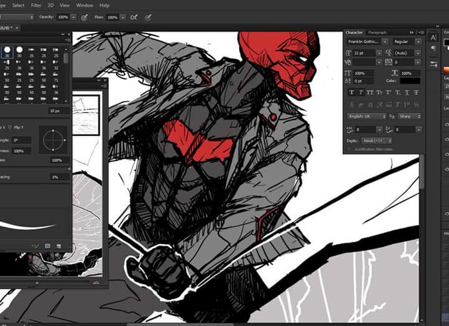The height and width of the screenshot is (326, 449).
Task: Open Character panel icon in side dock
Action: tap(434, 38)
